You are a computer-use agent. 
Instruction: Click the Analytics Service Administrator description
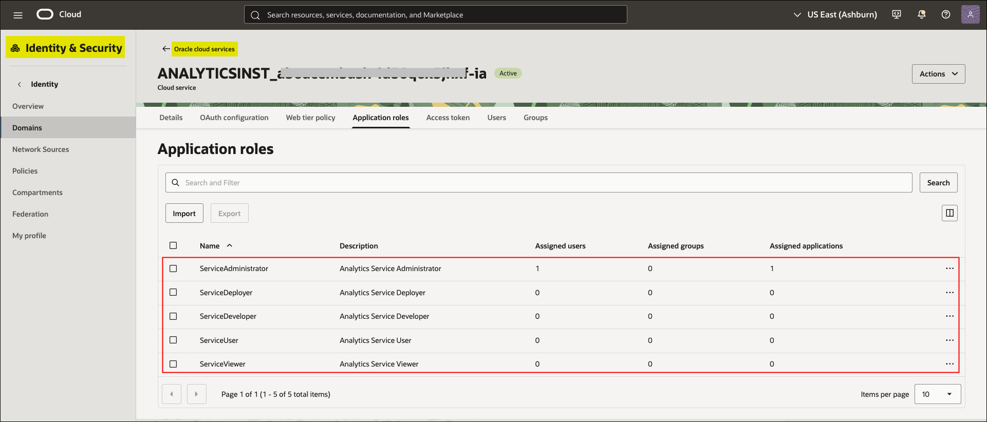click(390, 268)
